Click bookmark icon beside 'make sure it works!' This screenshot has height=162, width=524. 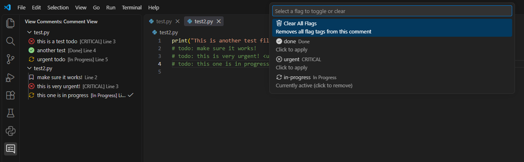point(31,77)
